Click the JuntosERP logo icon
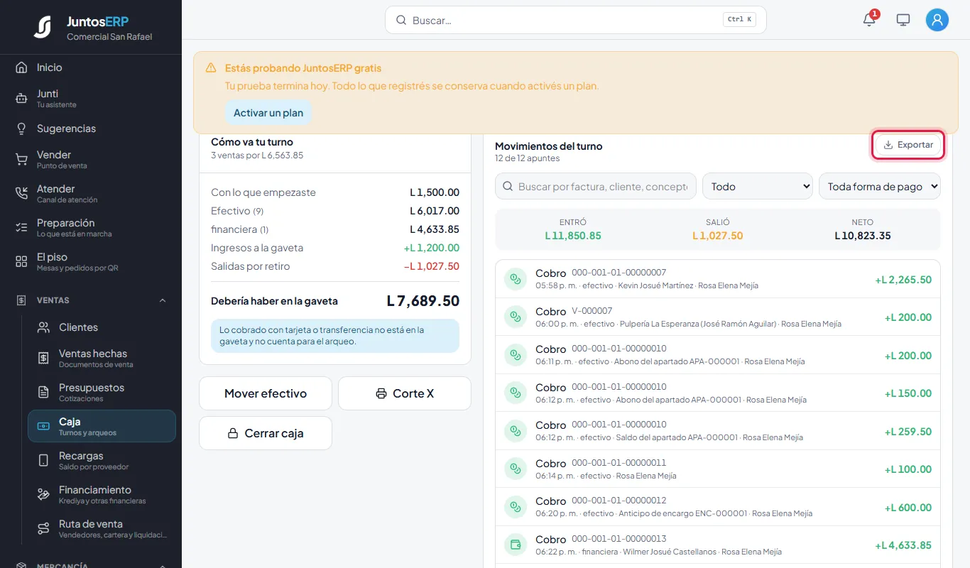 (43, 26)
